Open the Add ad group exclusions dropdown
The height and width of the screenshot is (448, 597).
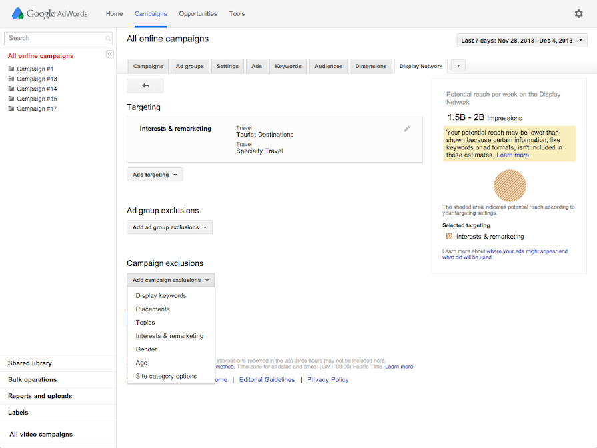pos(169,227)
